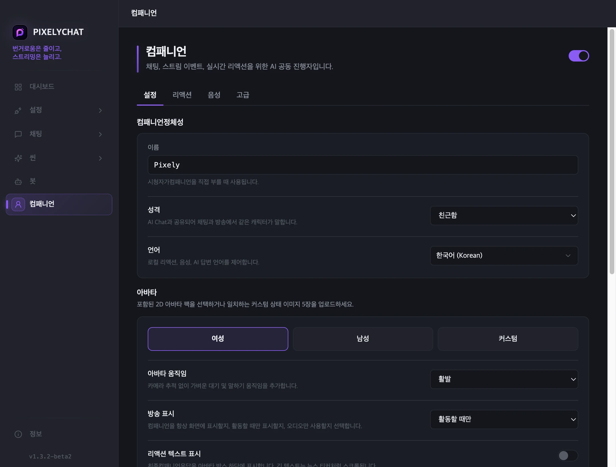Select the 남성 avatar option

[x=363, y=339]
